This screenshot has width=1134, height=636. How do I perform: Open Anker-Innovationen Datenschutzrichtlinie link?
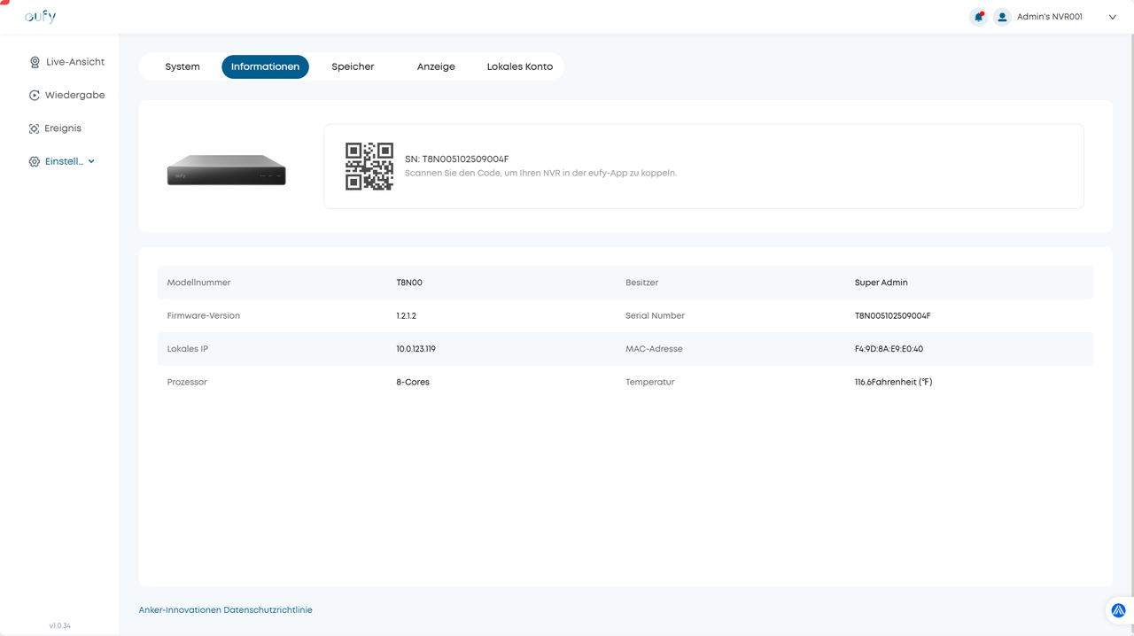click(225, 610)
